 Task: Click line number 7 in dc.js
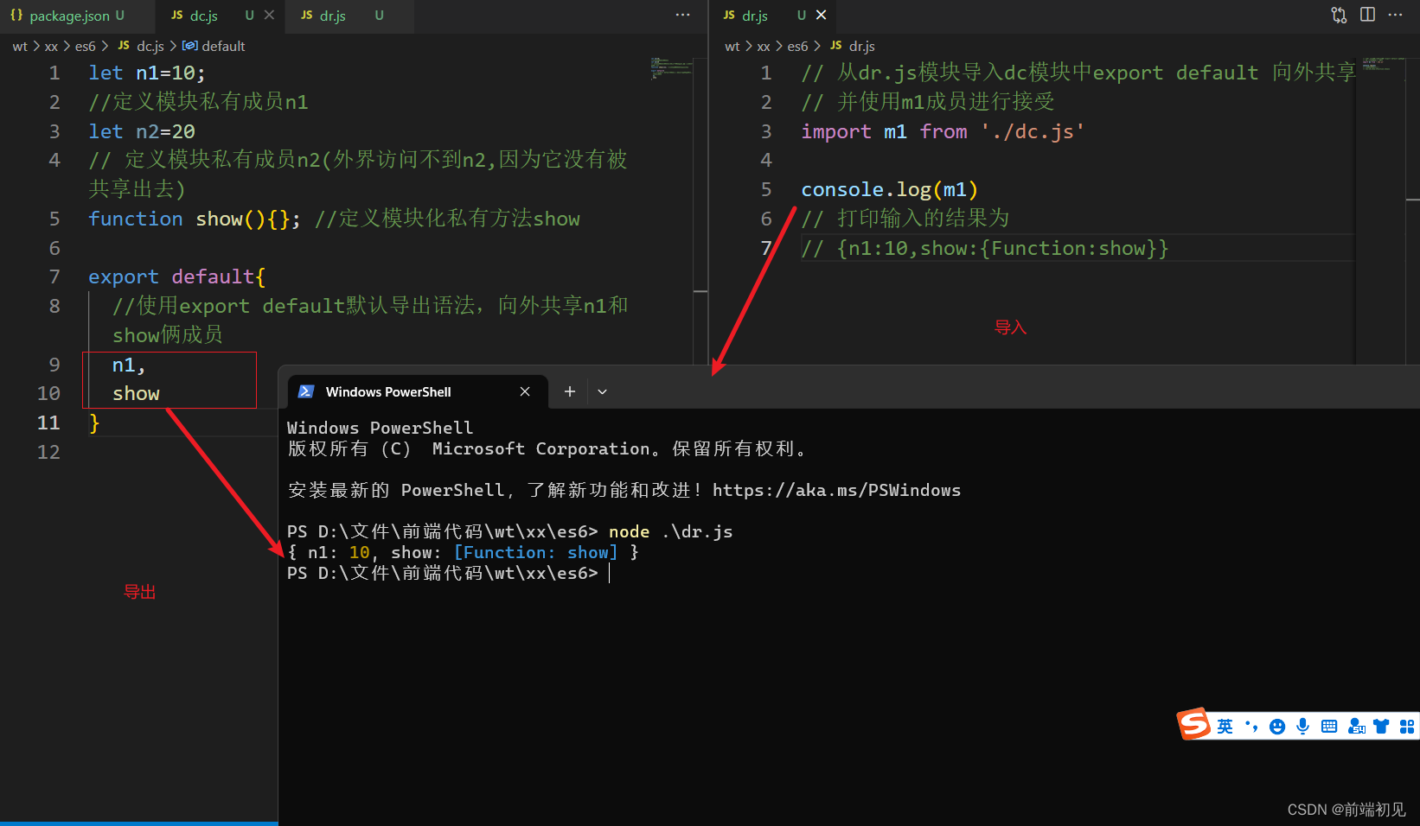[x=54, y=276]
